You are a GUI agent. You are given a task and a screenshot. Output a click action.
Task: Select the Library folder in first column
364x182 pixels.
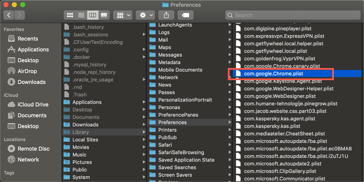click(80, 132)
